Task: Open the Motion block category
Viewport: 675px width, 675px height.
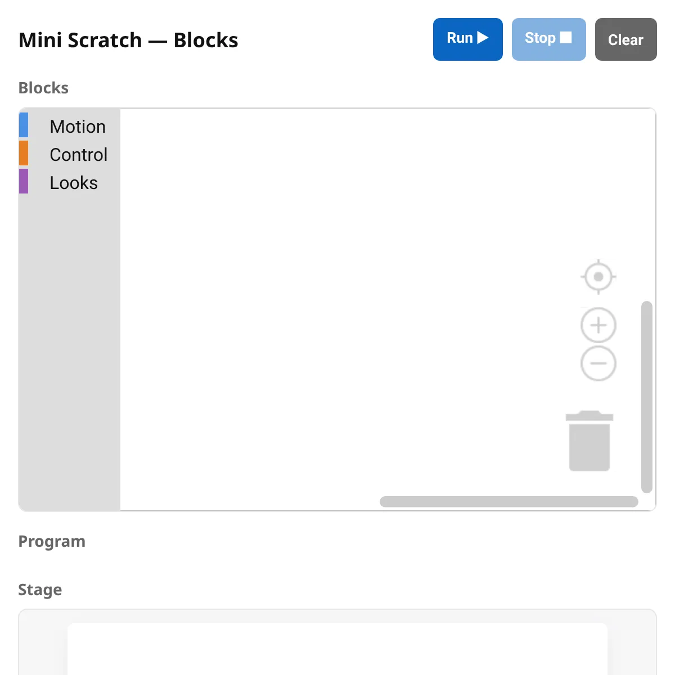Action: (77, 127)
